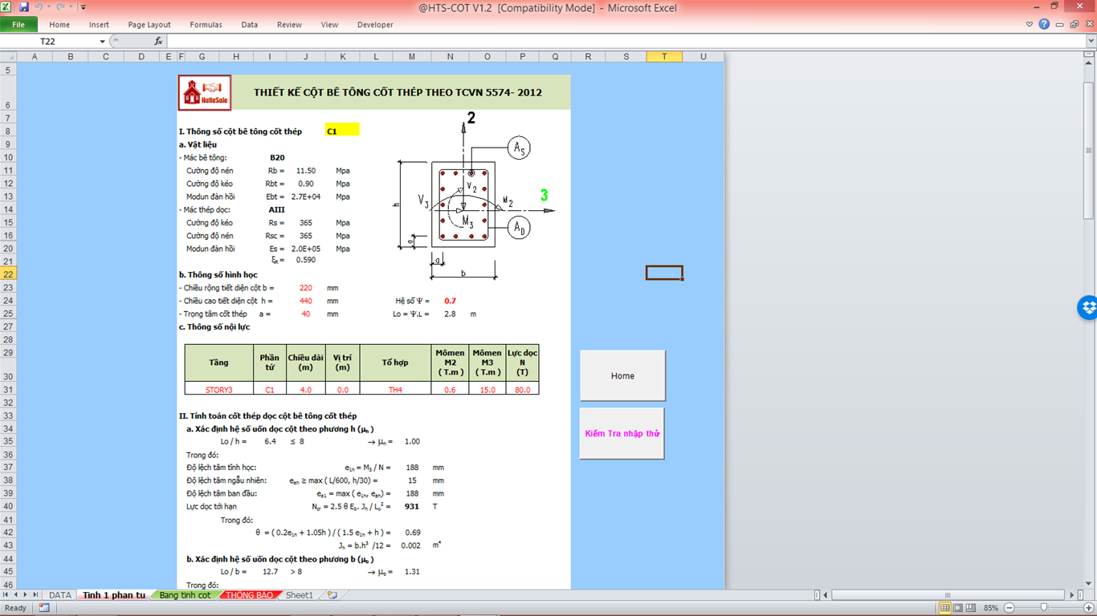Open the Name Box dropdown arrow
This screenshot has width=1097, height=616.
pyautogui.click(x=102, y=42)
